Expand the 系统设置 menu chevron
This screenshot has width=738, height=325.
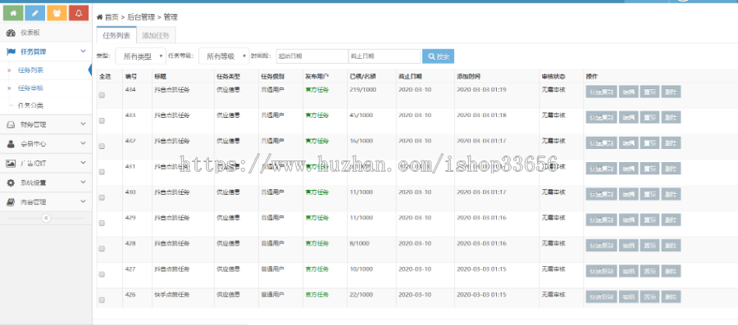point(84,183)
